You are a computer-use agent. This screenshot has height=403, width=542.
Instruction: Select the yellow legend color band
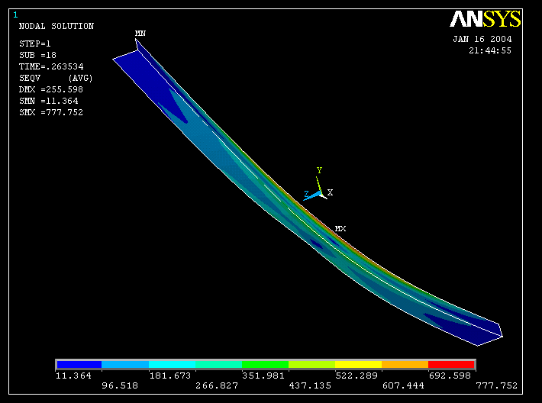point(358,365)
